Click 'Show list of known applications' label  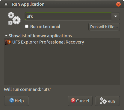point(40,36)
